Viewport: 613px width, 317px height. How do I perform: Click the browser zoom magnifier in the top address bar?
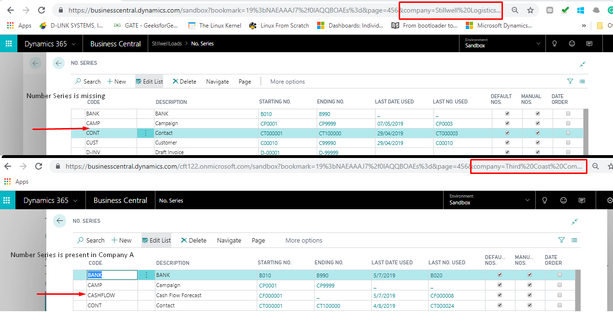click(515, 10)
